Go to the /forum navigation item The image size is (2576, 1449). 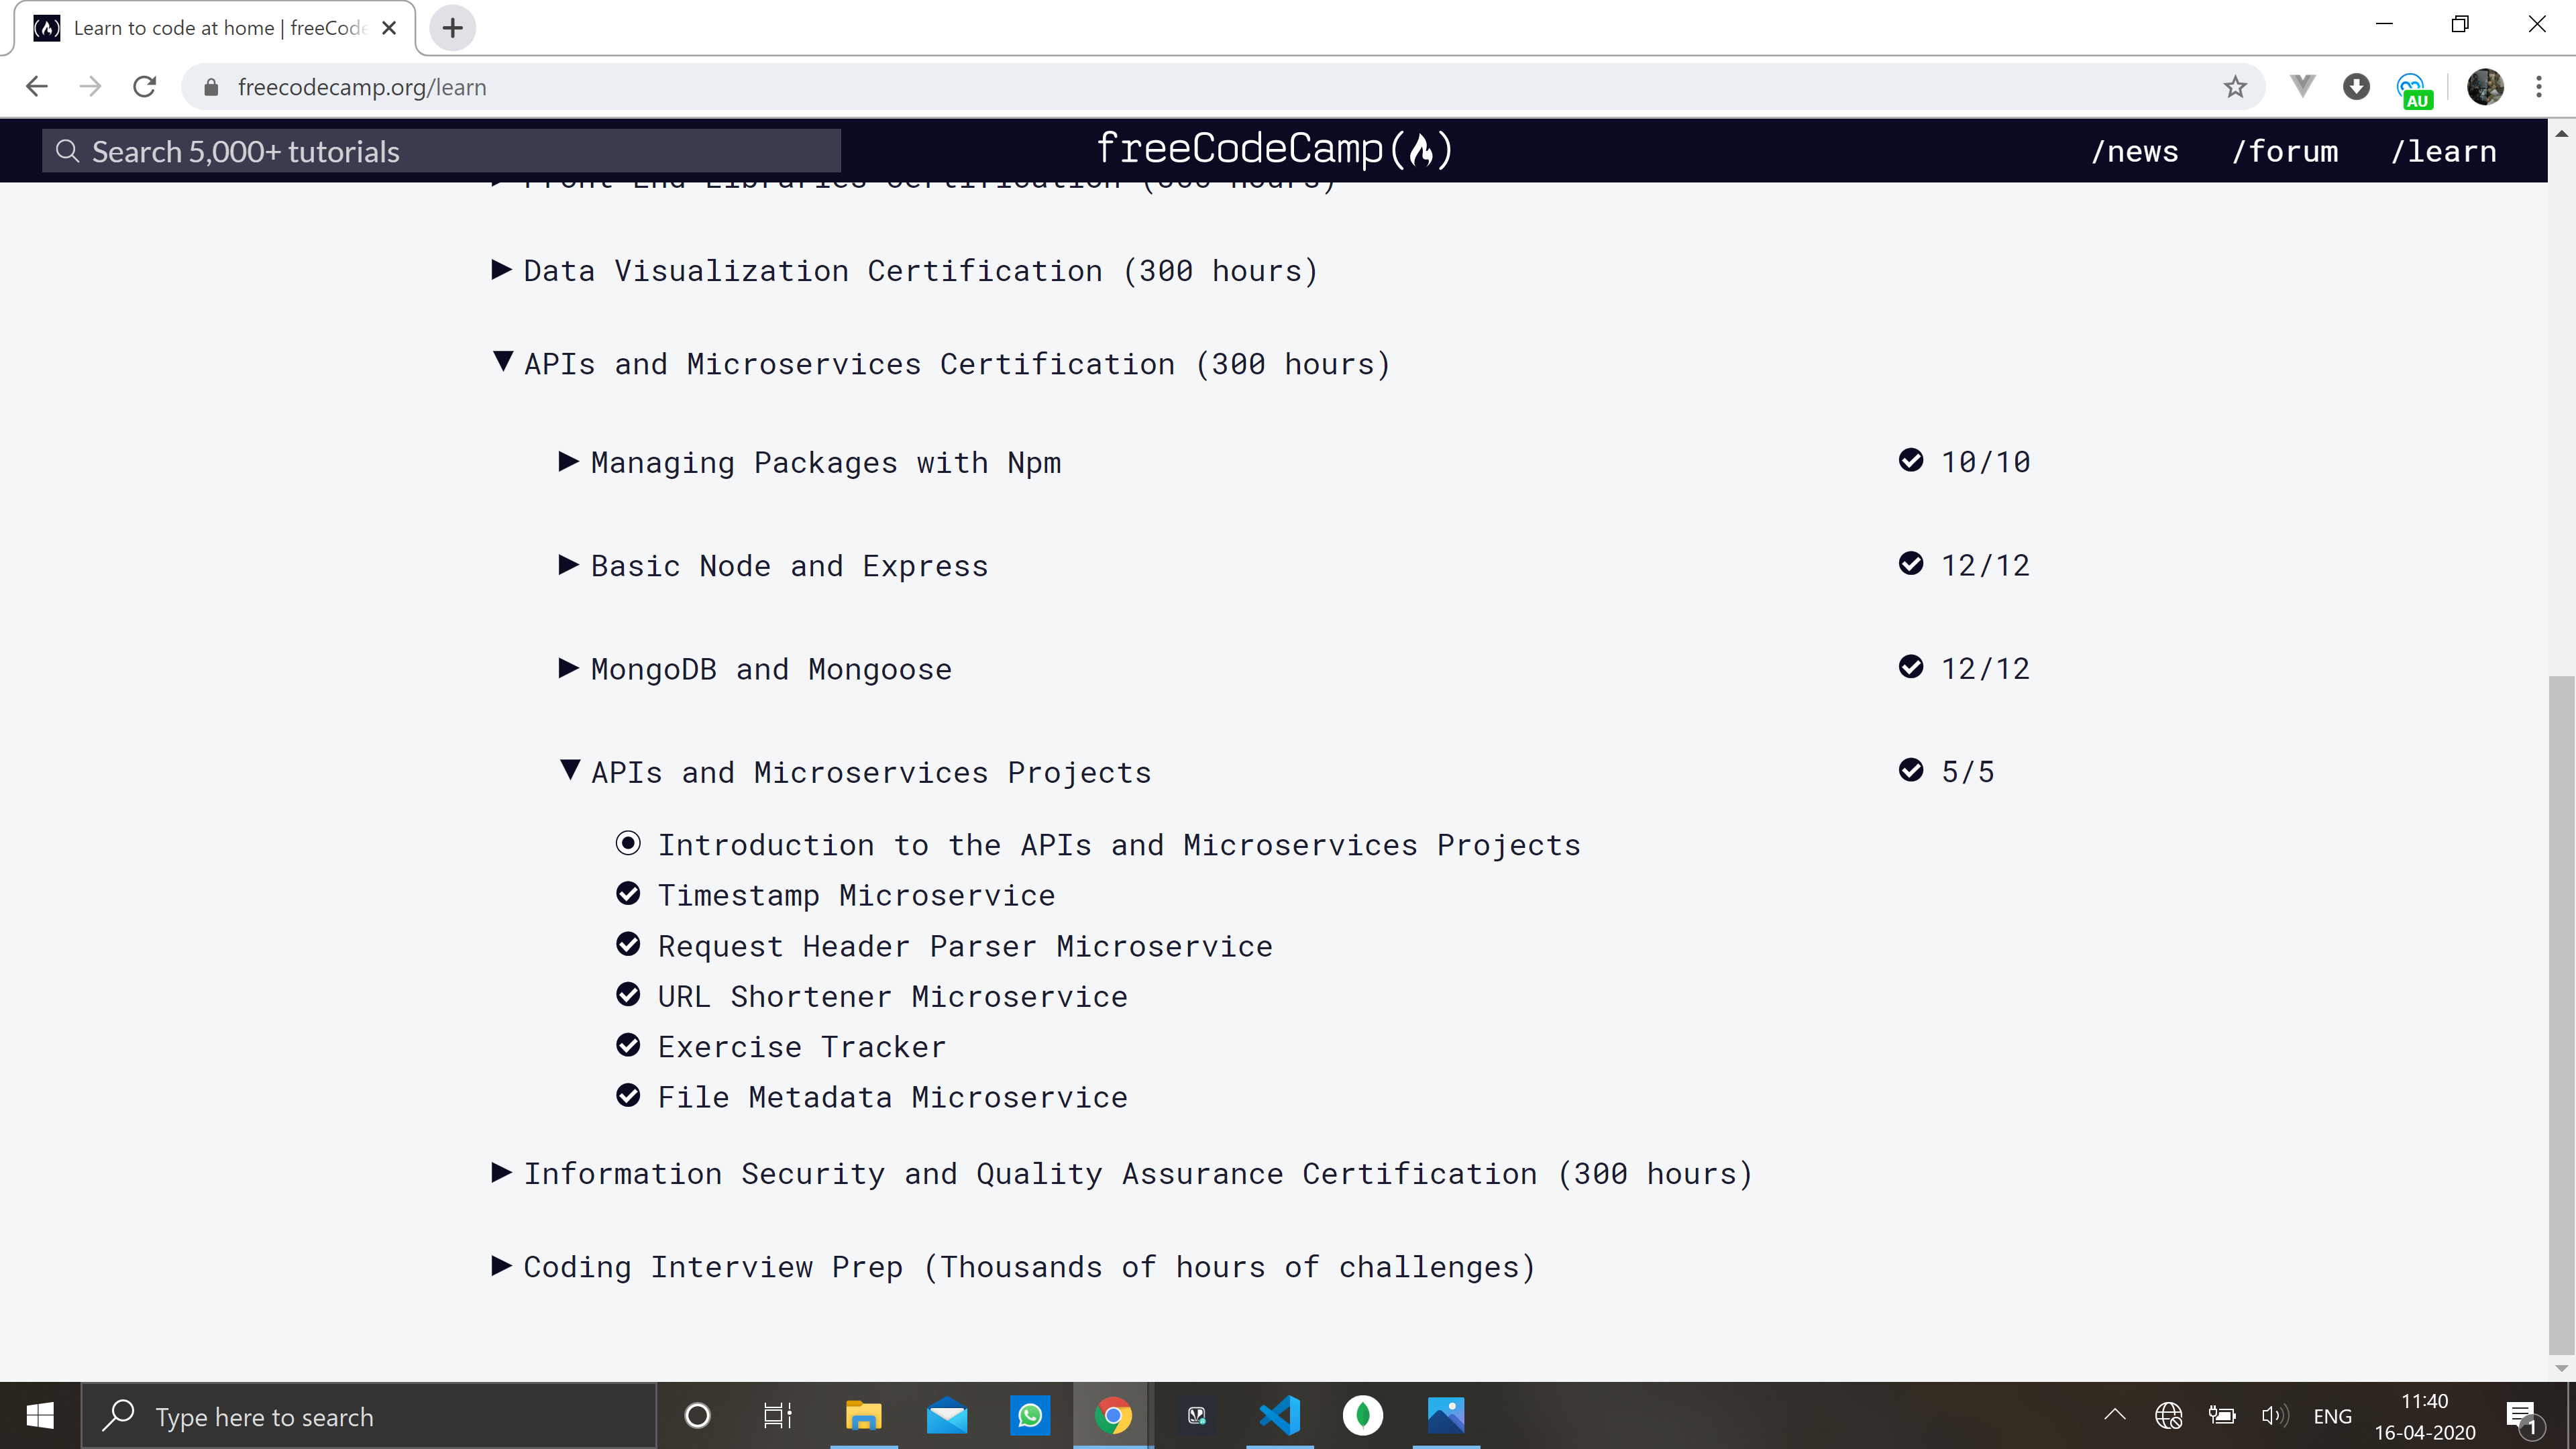[2285, 151]
